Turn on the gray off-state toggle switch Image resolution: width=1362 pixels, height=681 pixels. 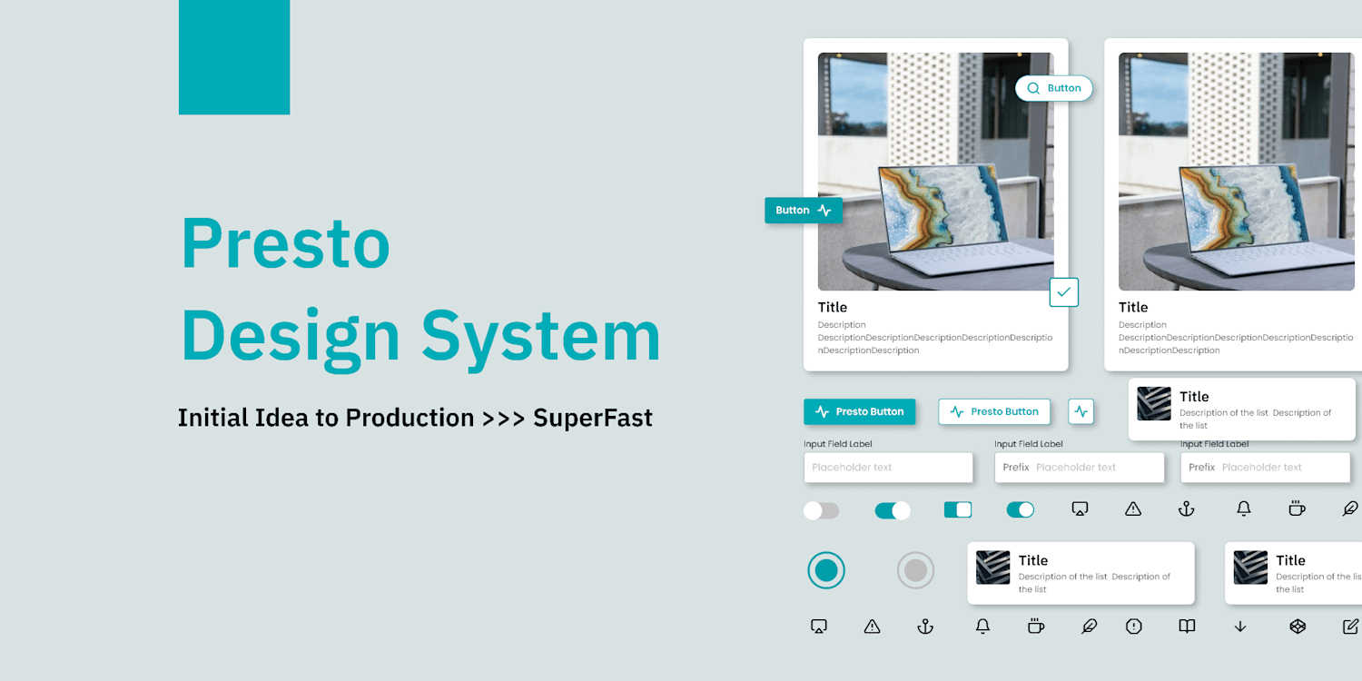pyautogui.click(x=821, y=510)
